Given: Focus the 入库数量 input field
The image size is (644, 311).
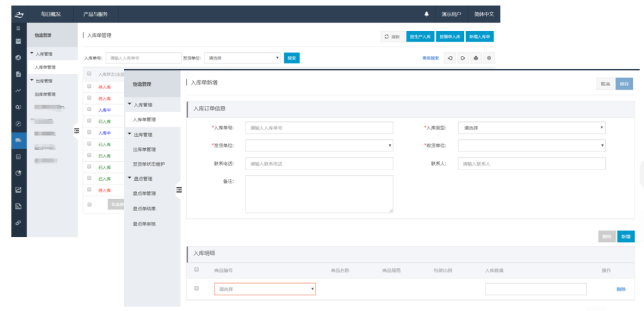Looking at the screenshot, I should [x=535, y=289].
